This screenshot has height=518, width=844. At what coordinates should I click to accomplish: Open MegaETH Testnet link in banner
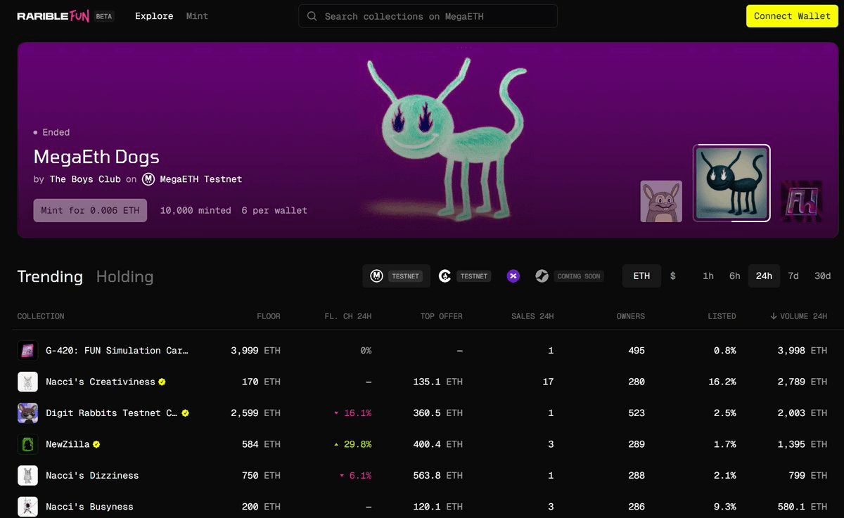(x=200, y=179)
